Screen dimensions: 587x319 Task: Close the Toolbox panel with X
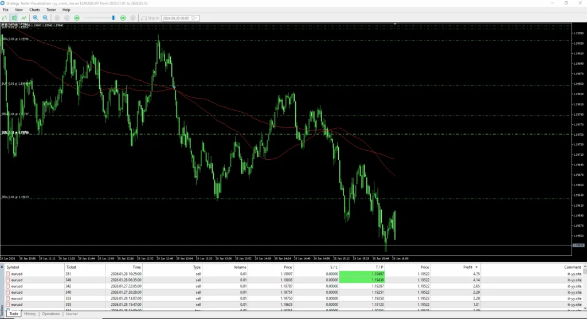pos(2,267)
